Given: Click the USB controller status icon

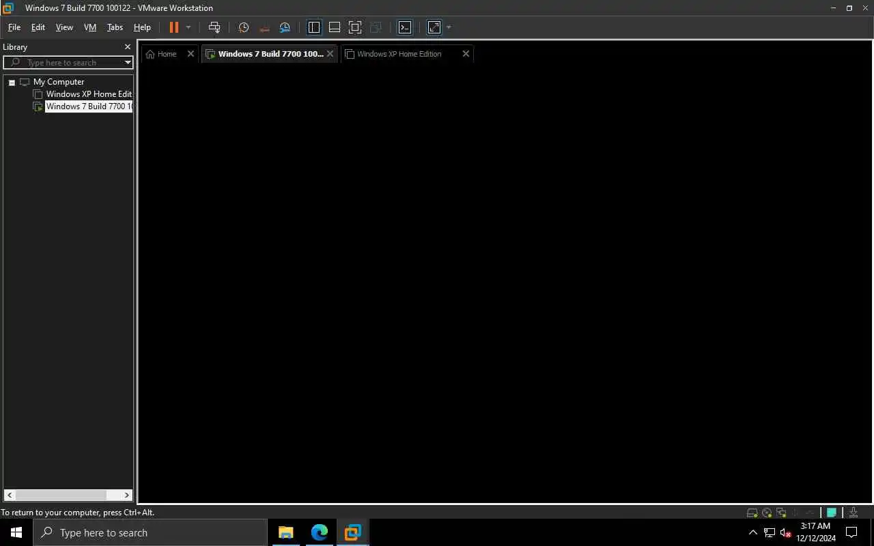Looking at the screenshot, I should pyautogui.click(x=796, y=513).
